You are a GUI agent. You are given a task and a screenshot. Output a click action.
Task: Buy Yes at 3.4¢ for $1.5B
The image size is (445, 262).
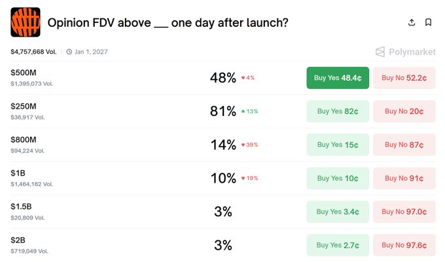(x=338, y=212)
